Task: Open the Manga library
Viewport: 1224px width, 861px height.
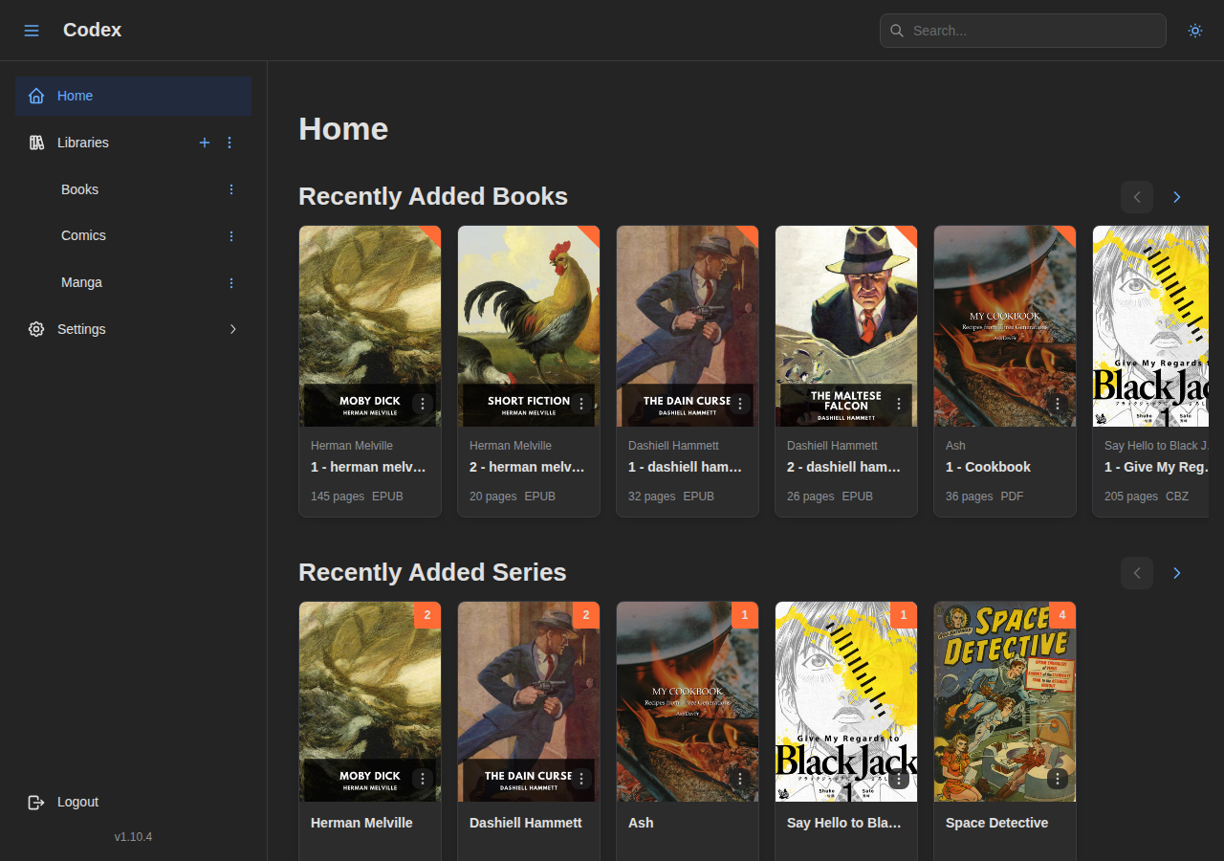Action: point(82,282)
